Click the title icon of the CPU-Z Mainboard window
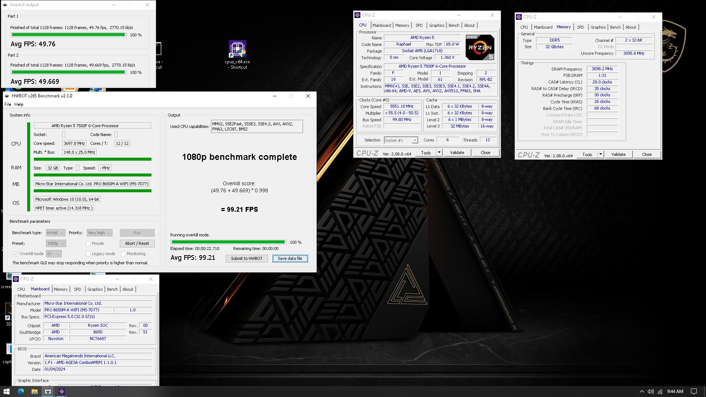The width and height of the screenshot is (706, 397). coord(16,279)
